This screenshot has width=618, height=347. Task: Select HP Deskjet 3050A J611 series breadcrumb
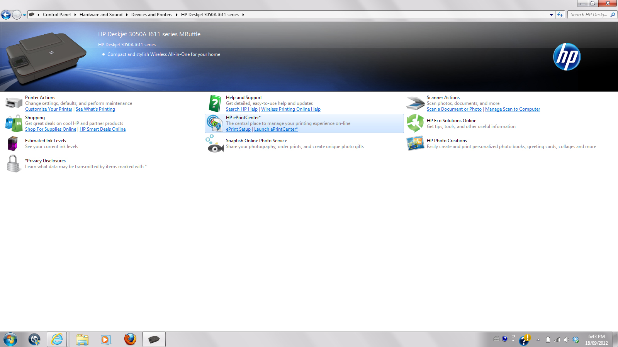click(x=210, y=15)
